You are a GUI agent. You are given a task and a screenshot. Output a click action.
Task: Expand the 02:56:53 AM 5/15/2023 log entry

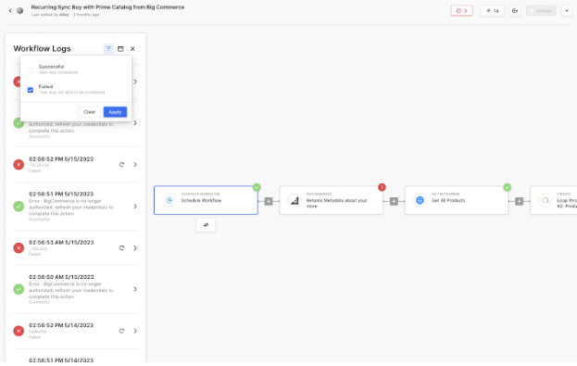(x=135, y=247)
